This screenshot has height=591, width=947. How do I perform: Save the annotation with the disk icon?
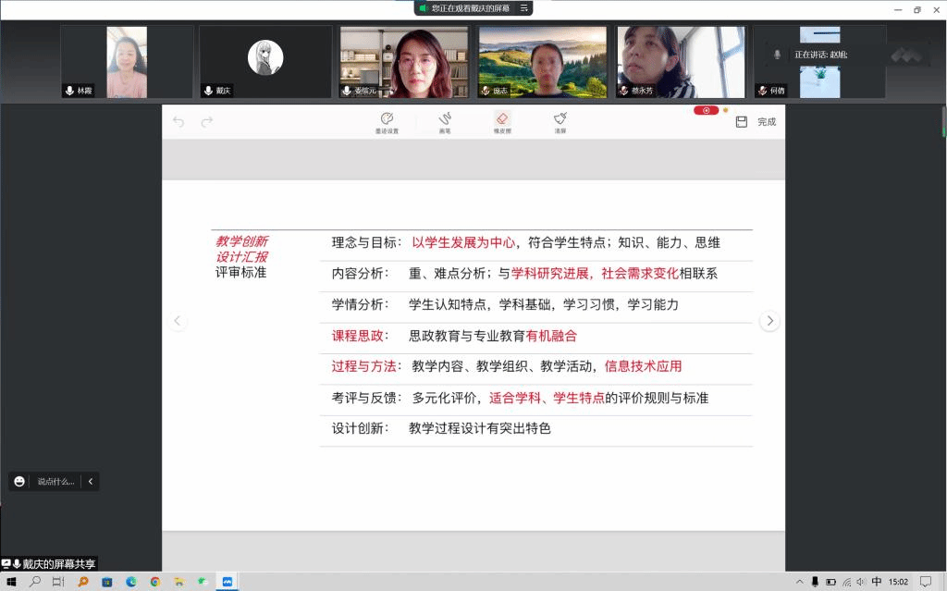click(x=741, y=121)
